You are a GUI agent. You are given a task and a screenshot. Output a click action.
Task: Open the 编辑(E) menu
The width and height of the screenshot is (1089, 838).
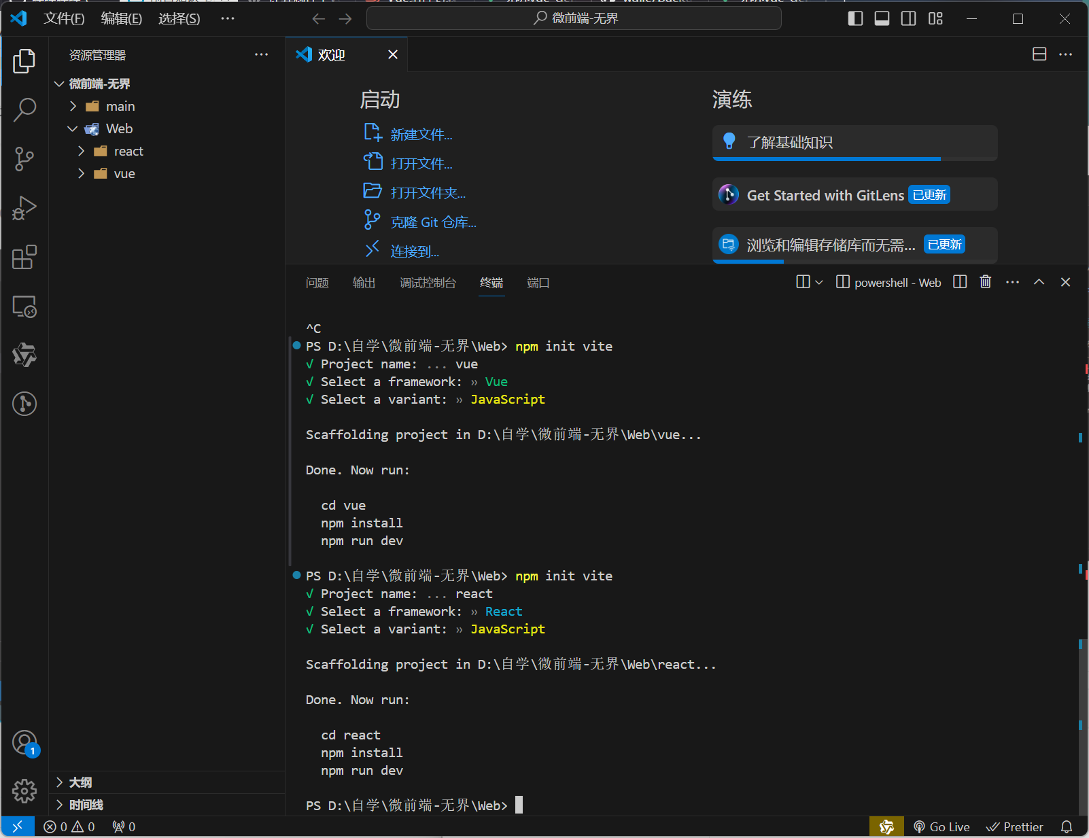click(121, 18)
